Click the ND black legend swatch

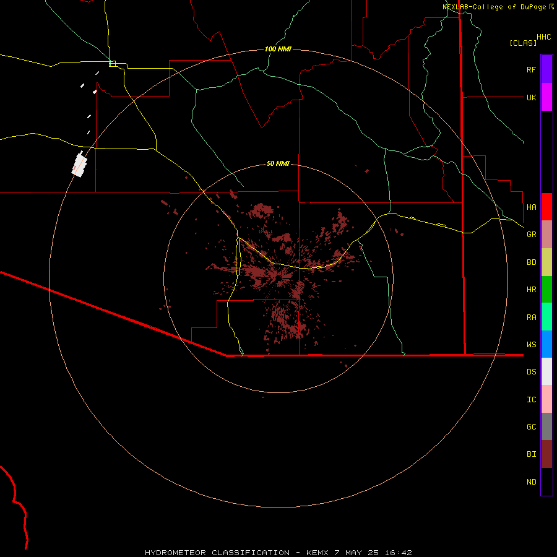point(546,481)
